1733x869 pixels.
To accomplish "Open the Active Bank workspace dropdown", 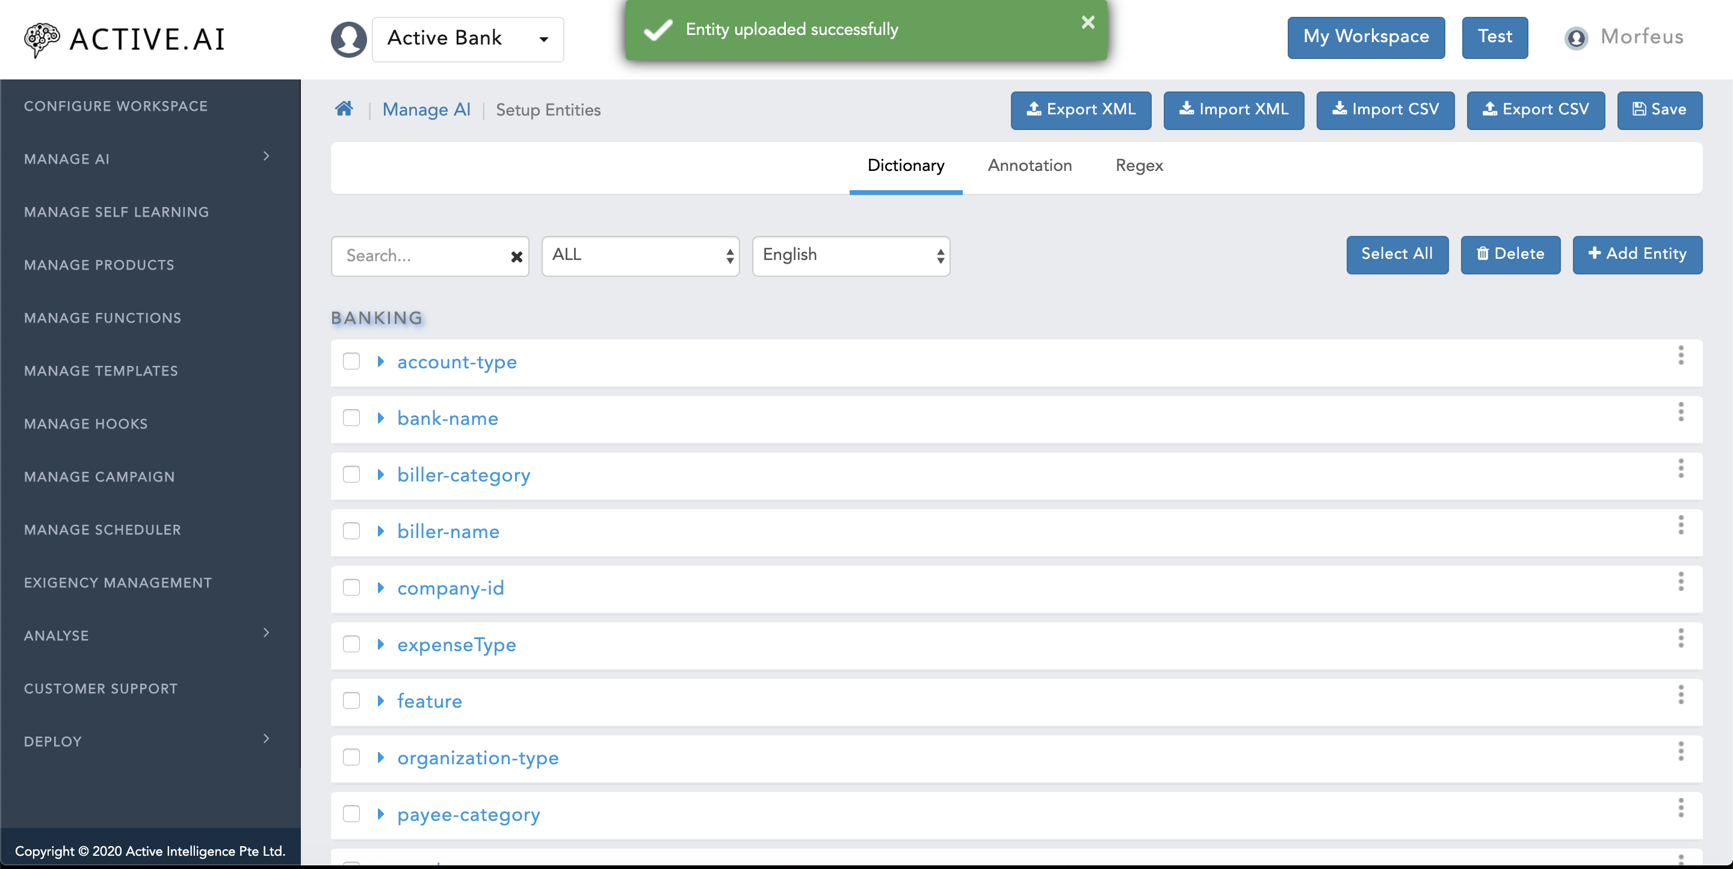I will tap(468, 39).
